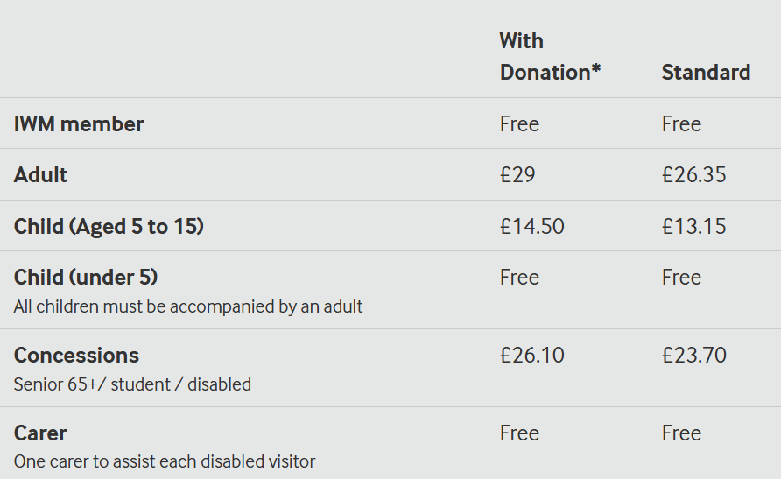This screenshot has height=479, width=781.
Task: Select the Concessions row label
Action: [76, 355]
